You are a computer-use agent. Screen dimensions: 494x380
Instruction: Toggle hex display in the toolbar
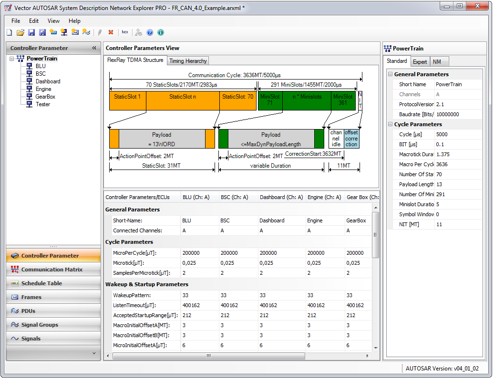pyautogui.click(x=125, y=32)
